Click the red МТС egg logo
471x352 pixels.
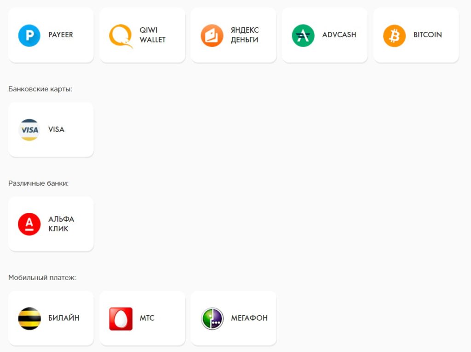121,318
